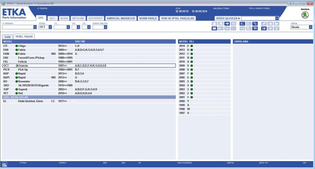Open the faded ACC tab

pos(52,18)
